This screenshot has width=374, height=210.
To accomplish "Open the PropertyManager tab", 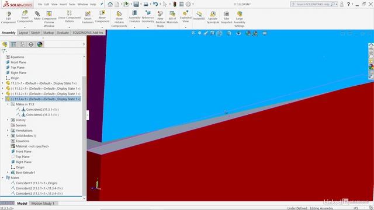I will (13, 44).
